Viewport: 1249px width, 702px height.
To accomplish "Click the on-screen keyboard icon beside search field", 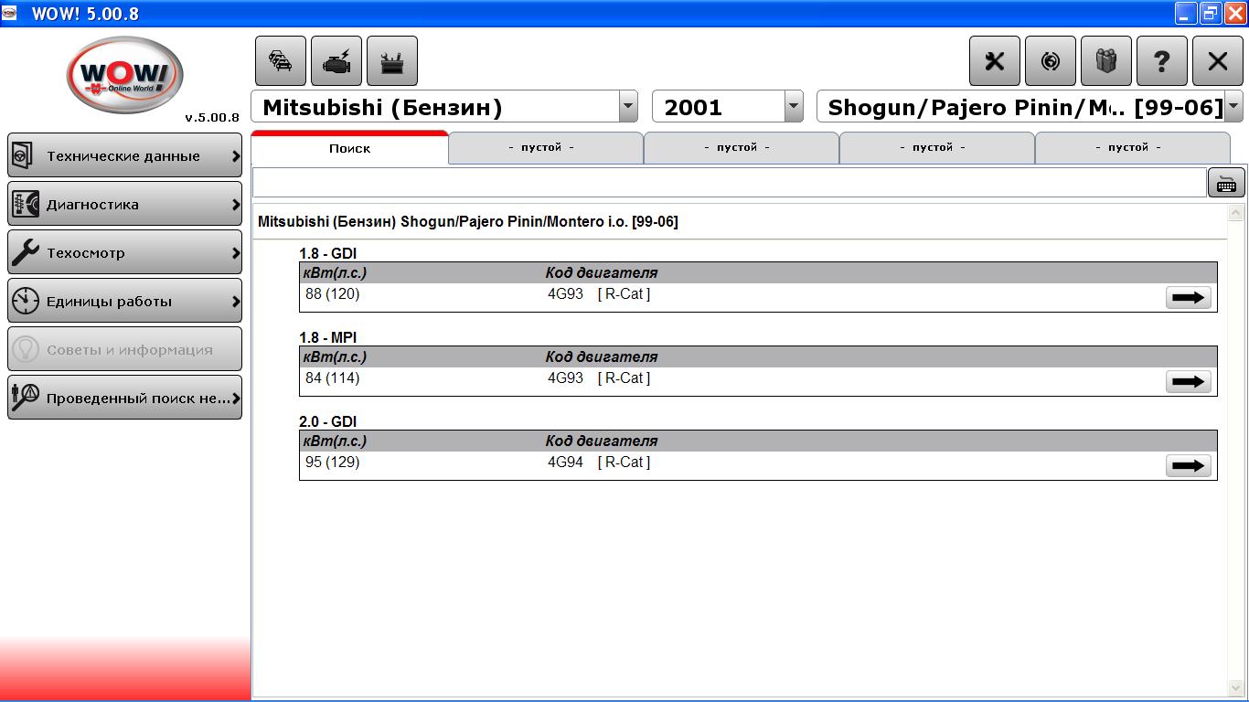I will click(x=1226, y=183).
